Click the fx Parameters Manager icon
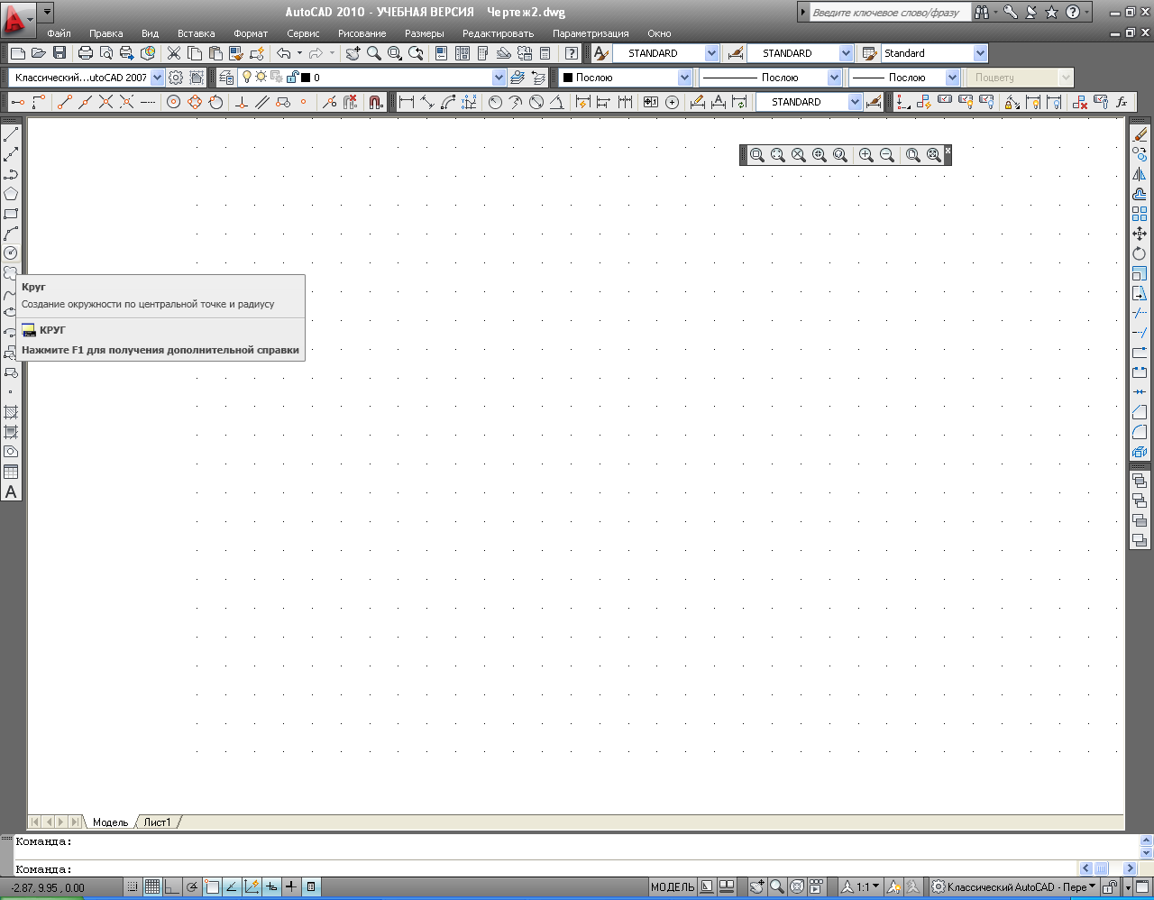 point(1122,102)
